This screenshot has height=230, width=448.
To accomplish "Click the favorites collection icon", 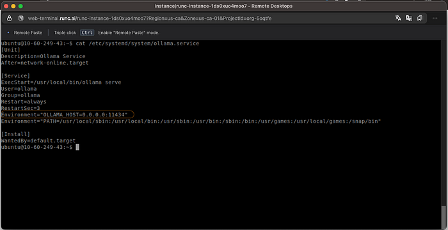I will click(420, 19).
